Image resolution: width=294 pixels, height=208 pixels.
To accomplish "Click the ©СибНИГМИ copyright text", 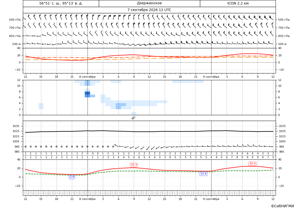I will click(x=282, y=206).
